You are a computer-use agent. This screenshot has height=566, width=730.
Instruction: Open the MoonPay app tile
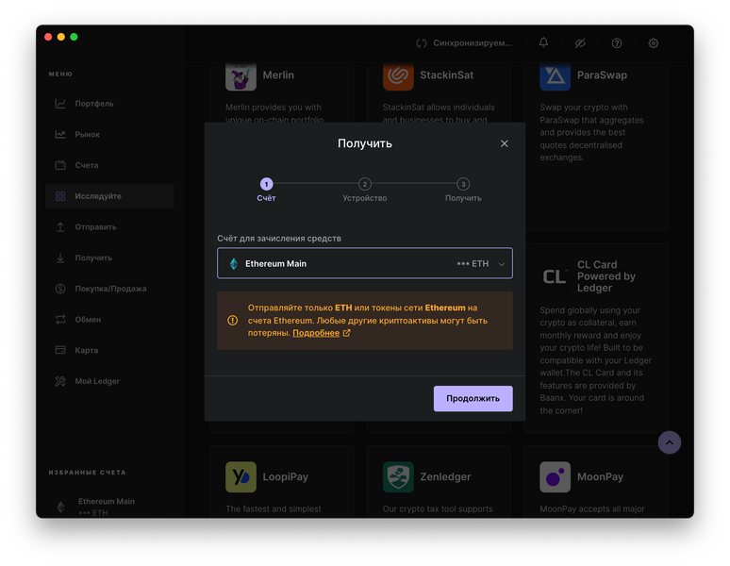[x=596, y=482]
